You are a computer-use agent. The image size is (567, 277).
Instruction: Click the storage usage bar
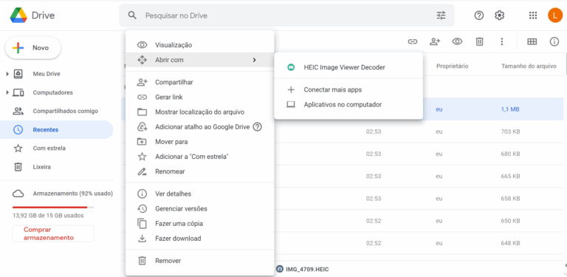tap(53, 208)
